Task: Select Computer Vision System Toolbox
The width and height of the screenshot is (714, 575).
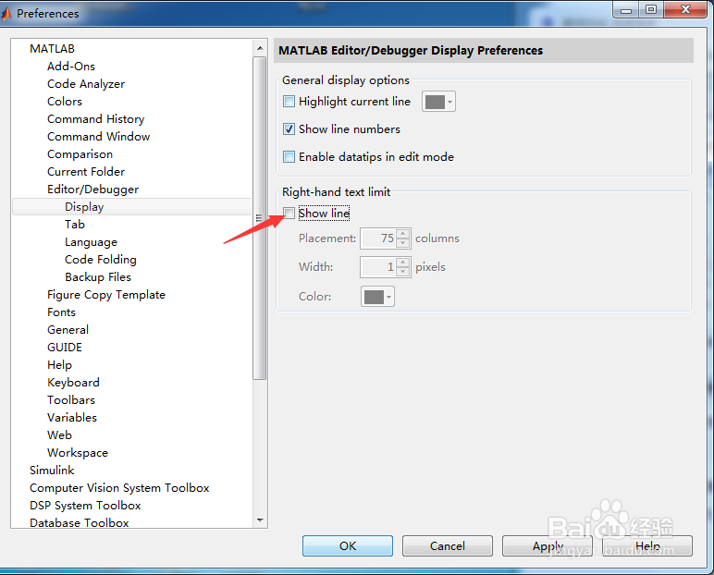Action: [119, 487]
